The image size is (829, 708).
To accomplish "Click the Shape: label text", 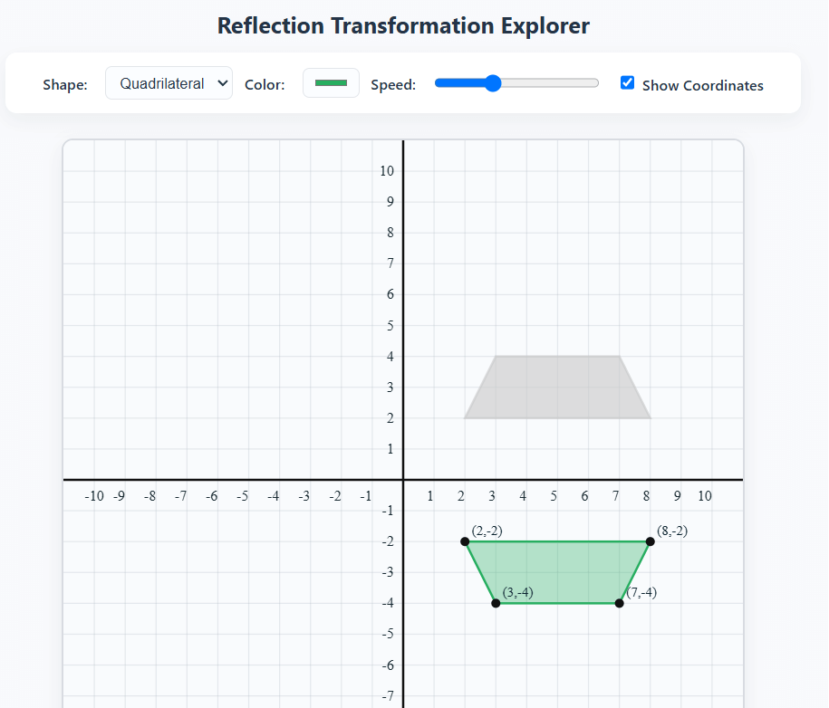I will [64, 83].
